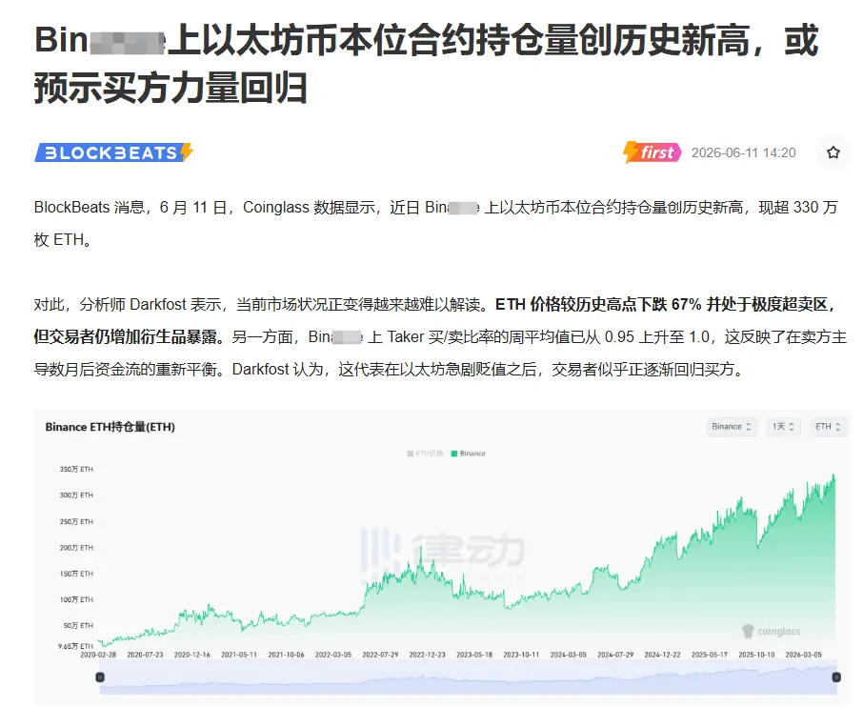Click the 2024-12-22 date label
The height and width of the screenshot is (708, 863).
click(x=663, y=655)
